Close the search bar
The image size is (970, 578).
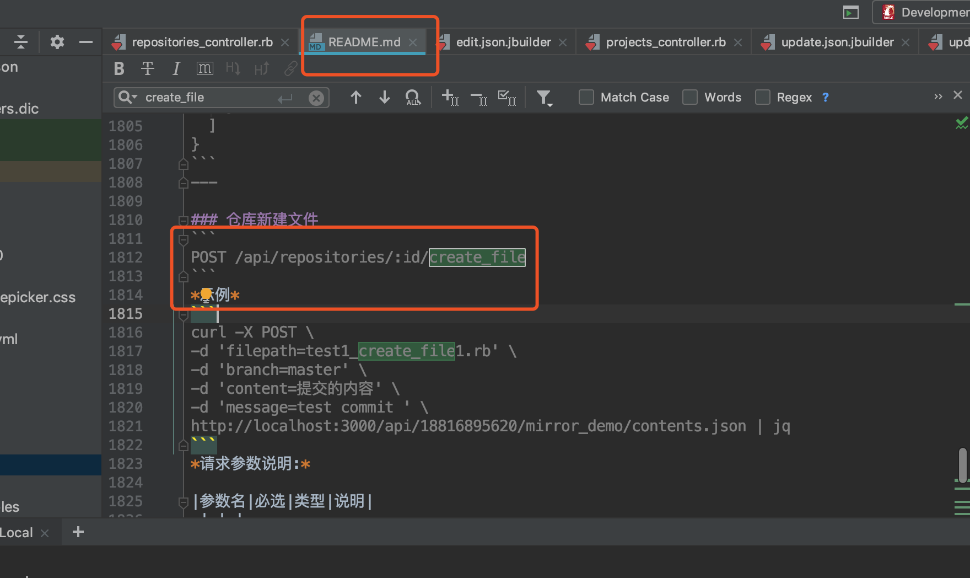coord(958,95)
